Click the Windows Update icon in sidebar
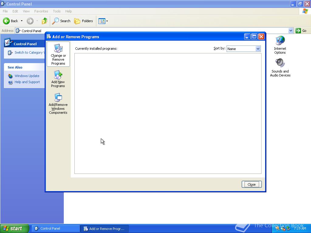This screenshot has width=311, height=233. tap(10, 76)
